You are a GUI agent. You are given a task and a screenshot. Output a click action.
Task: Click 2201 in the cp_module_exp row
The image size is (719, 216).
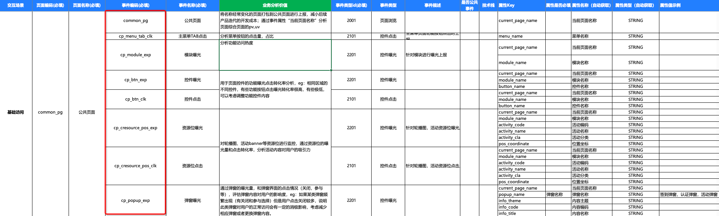coord(351,55)
